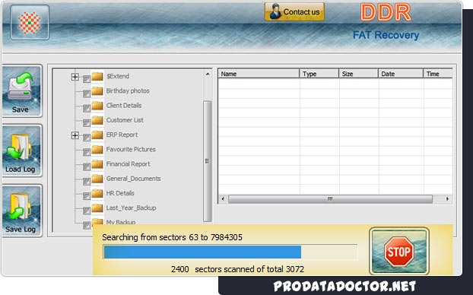Tick the $Extend checkbox
473x295 pixels.
(x=87, y=79)
